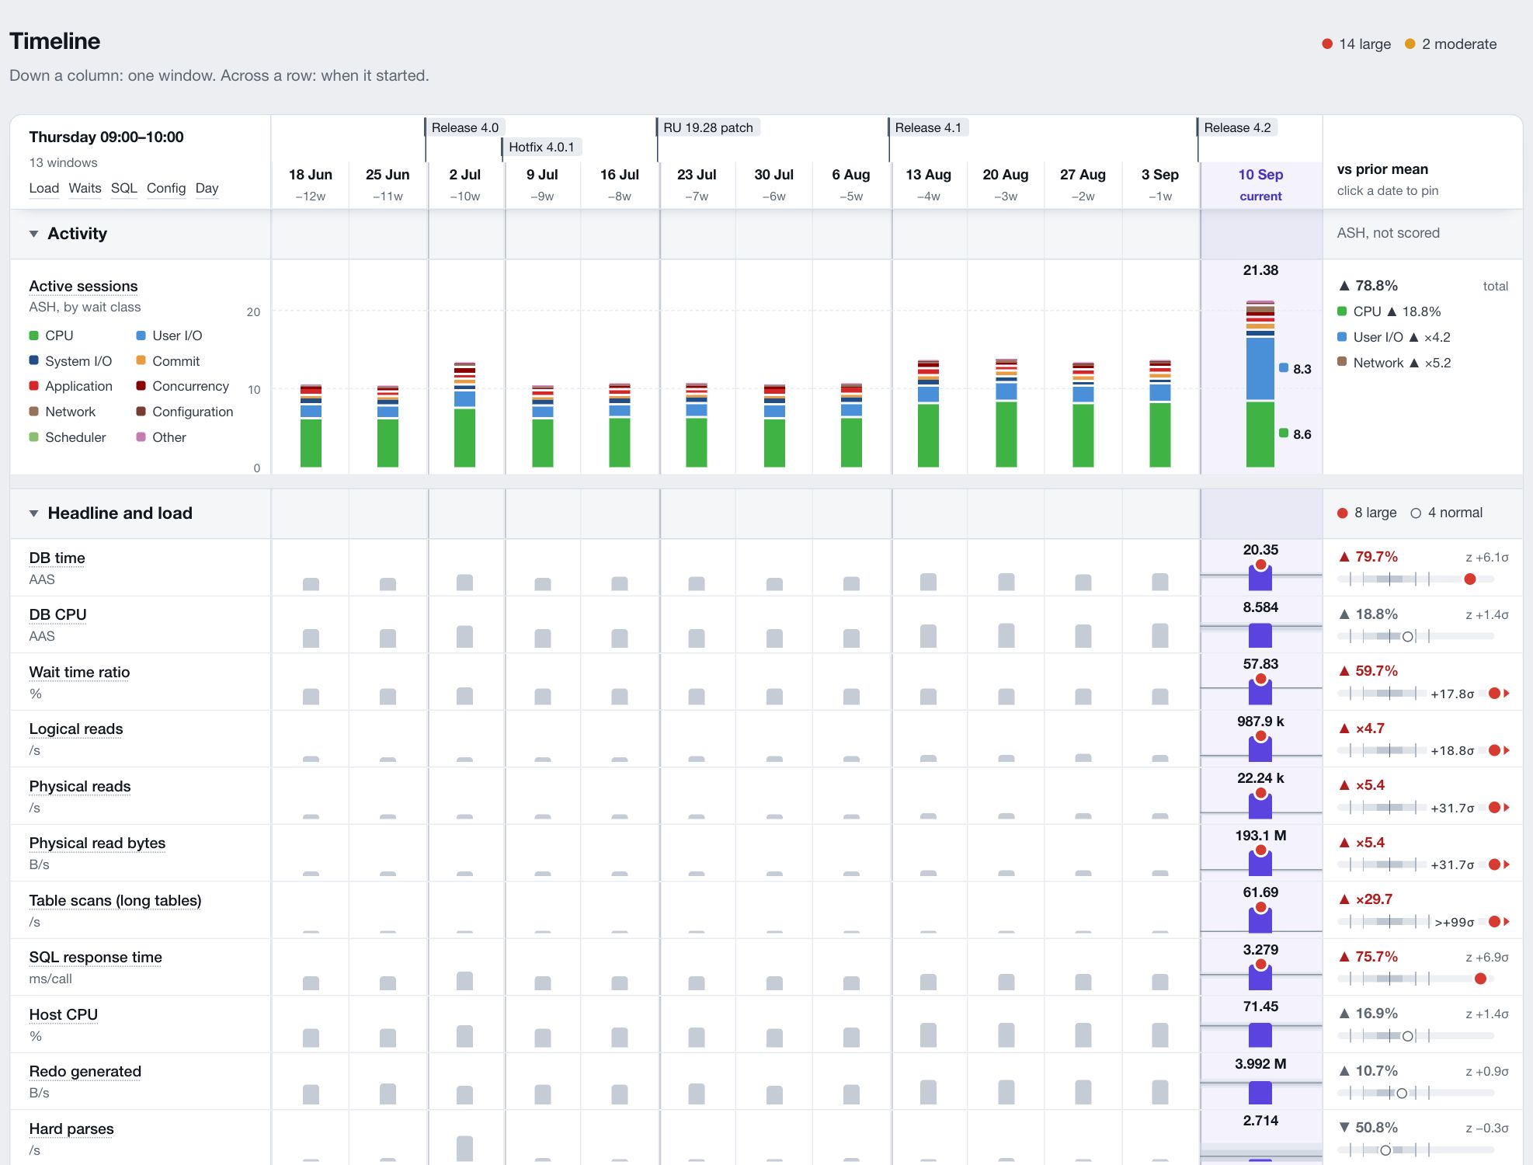The image size is (1533, 1165).
Task: Open the Logical reads metric
Action: [76, 729]
